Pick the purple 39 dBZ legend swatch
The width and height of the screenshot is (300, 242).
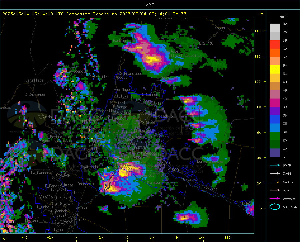pos(275,111)
